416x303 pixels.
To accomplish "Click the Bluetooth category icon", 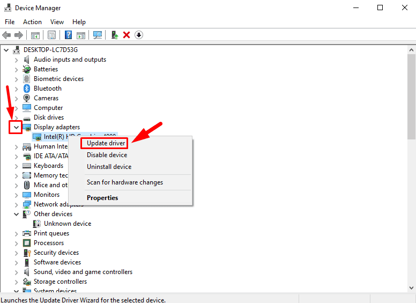I will (x=26, y=88).
